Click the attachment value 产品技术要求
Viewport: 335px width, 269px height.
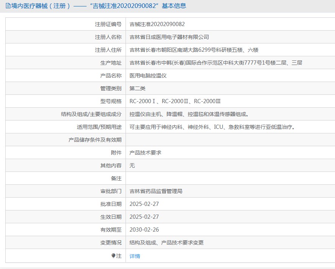click(x=145, y=153)
